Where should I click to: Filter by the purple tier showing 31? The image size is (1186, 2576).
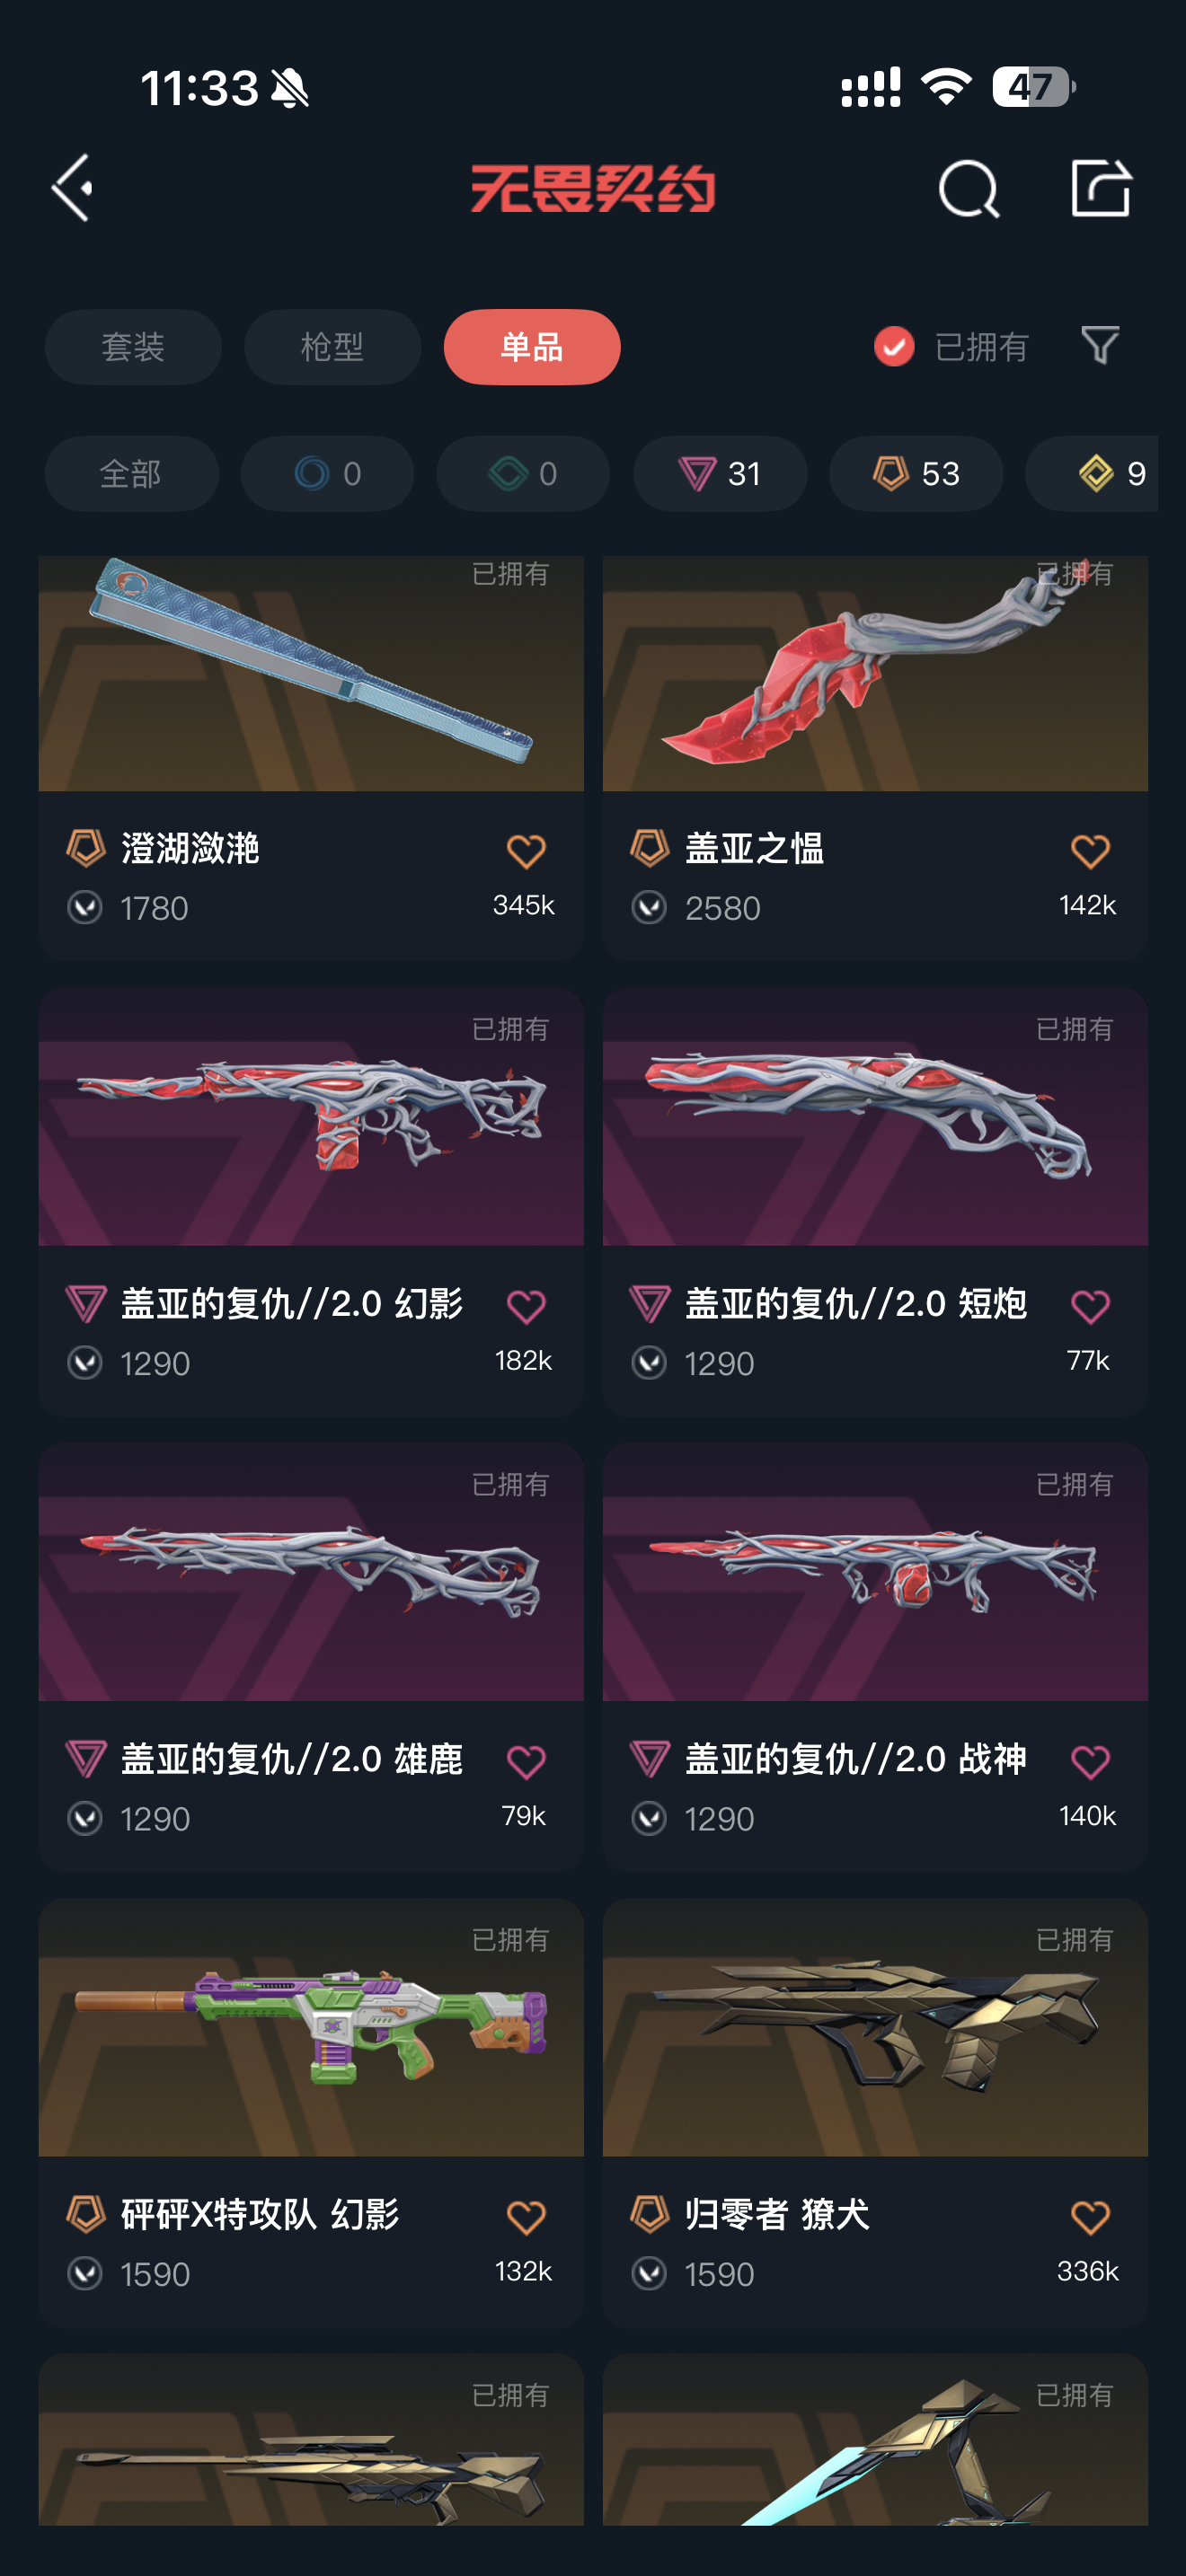tap(720, 473)
